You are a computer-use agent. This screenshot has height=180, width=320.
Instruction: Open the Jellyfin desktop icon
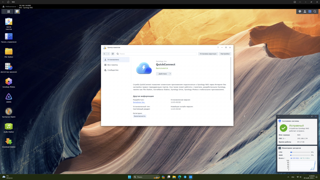[9, 98]
